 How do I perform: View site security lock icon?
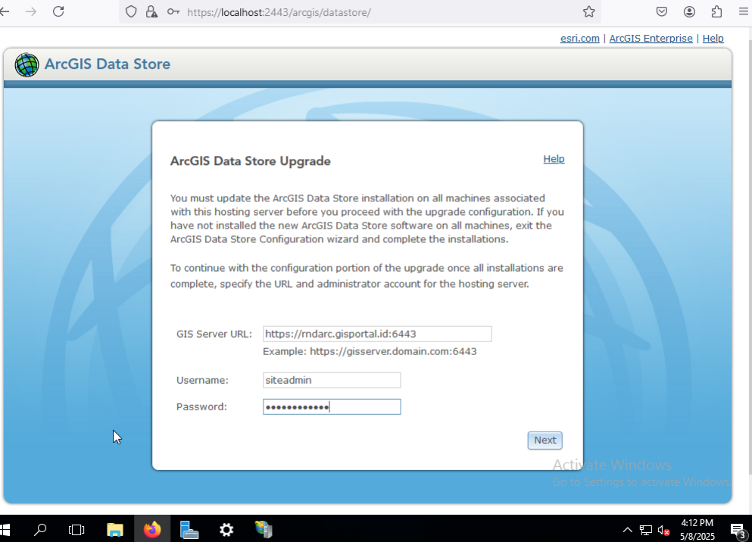pos(151,12)
